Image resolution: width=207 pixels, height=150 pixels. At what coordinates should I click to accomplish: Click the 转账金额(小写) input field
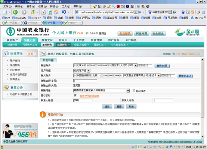pyautogui.click(x=85, y=81)
